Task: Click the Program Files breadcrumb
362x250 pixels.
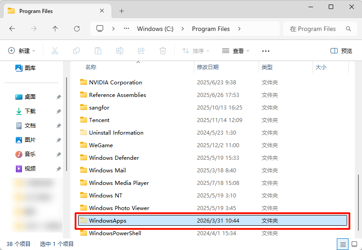Action: click(211, 29)
